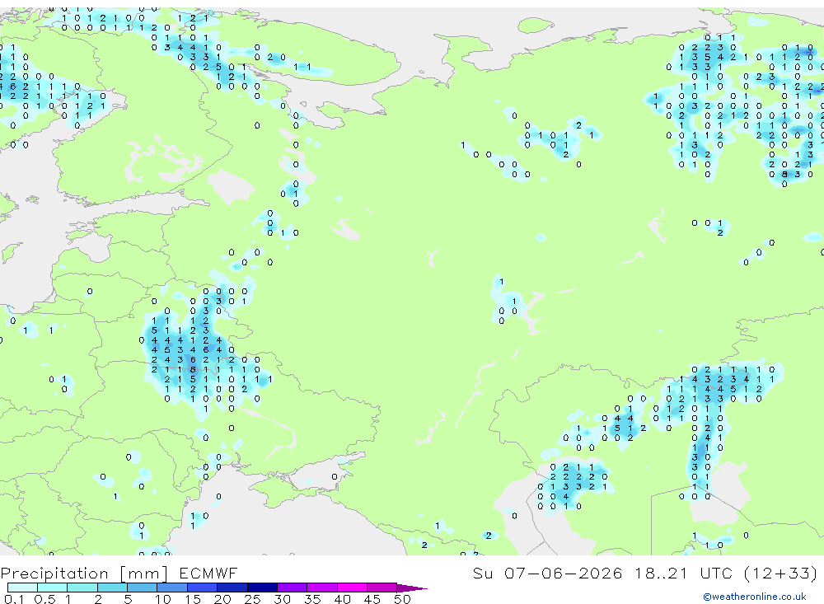Click the 45–50 mm legend color box
The image size is (824, 604).
point(382,588)
